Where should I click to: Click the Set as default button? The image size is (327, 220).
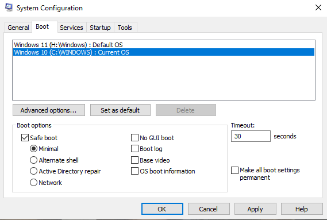click(120, 110)
